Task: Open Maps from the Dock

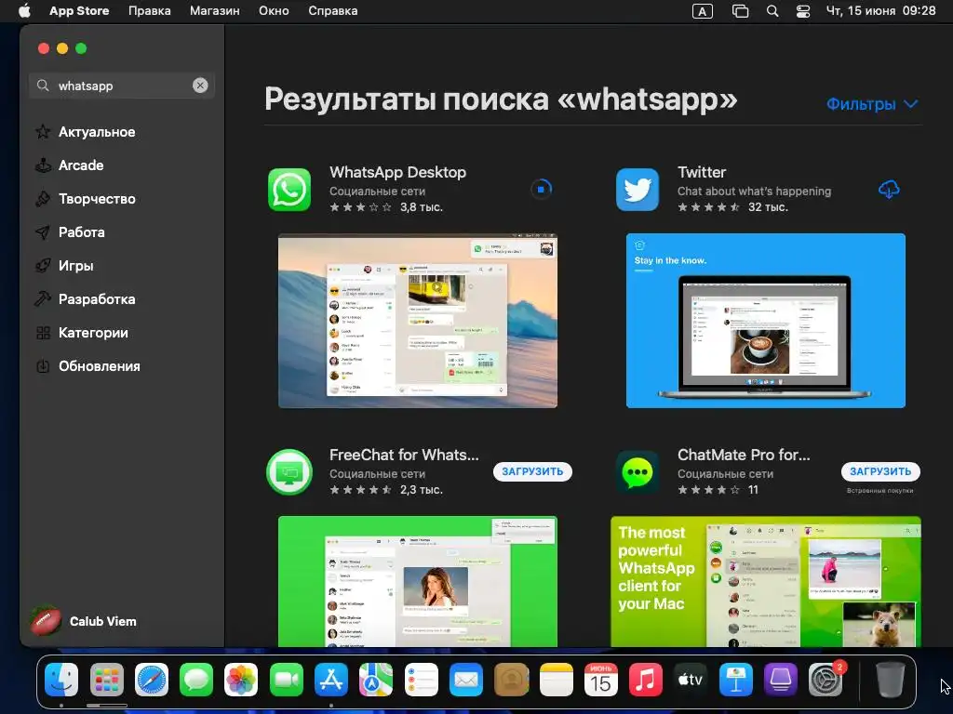Action: point(376,680)
